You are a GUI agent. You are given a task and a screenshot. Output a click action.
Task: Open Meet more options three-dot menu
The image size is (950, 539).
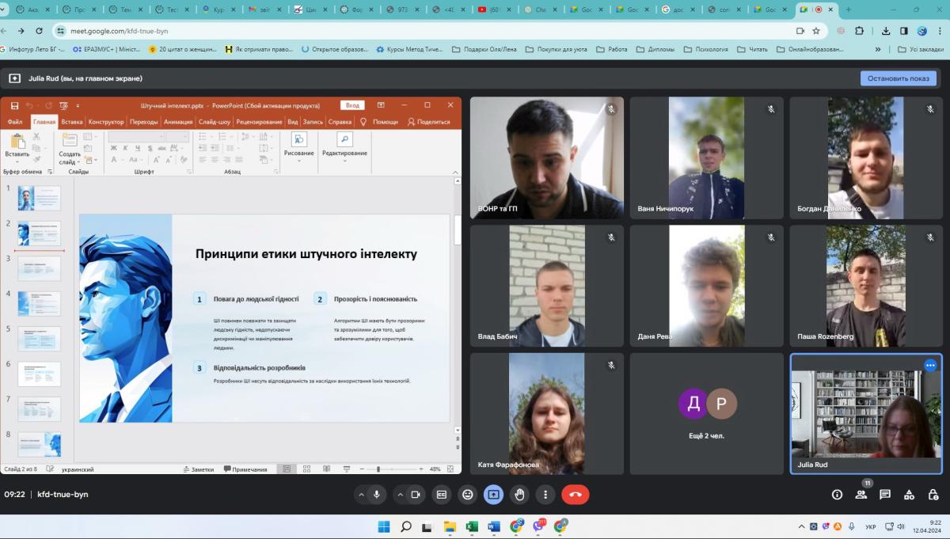(x=545, y=495)
